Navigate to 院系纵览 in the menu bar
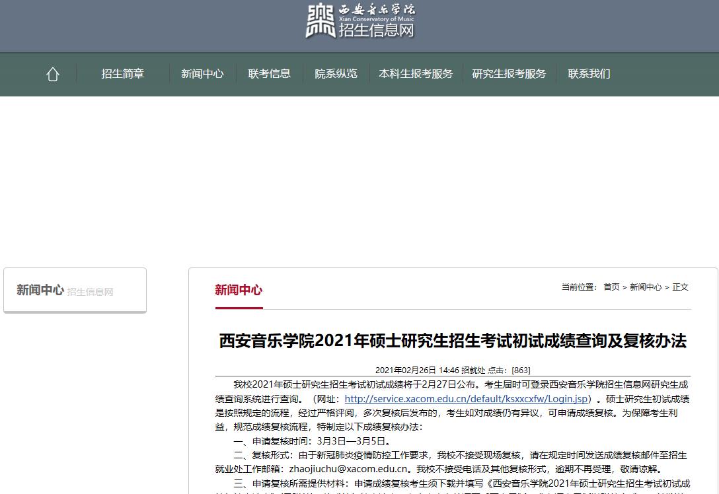The height and width of the screenshot is (494, 719). coord(336,74)
